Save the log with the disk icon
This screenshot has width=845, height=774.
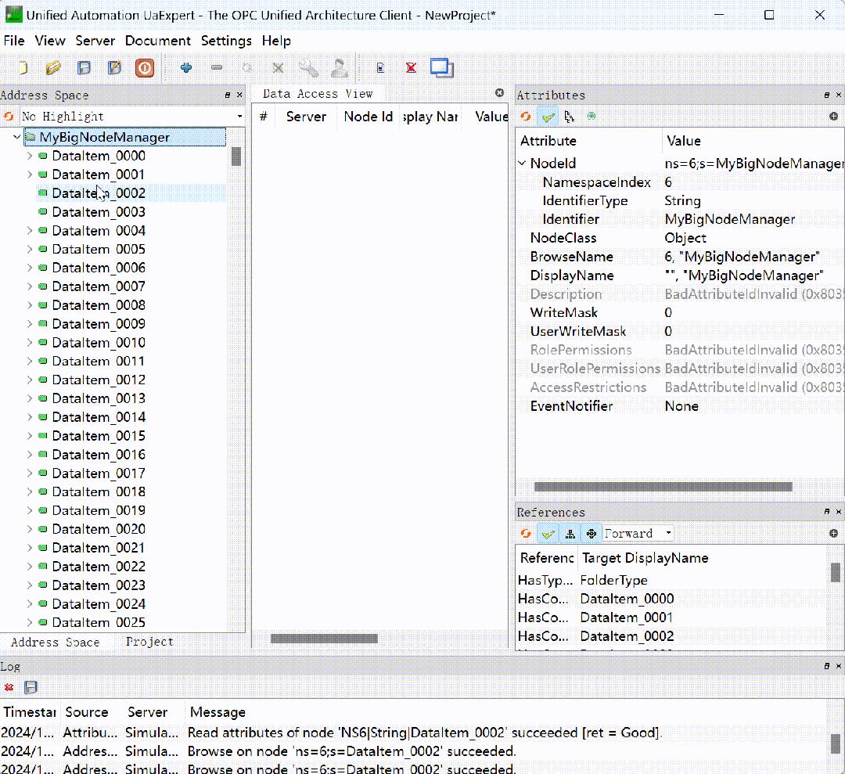tap(31, 687)
